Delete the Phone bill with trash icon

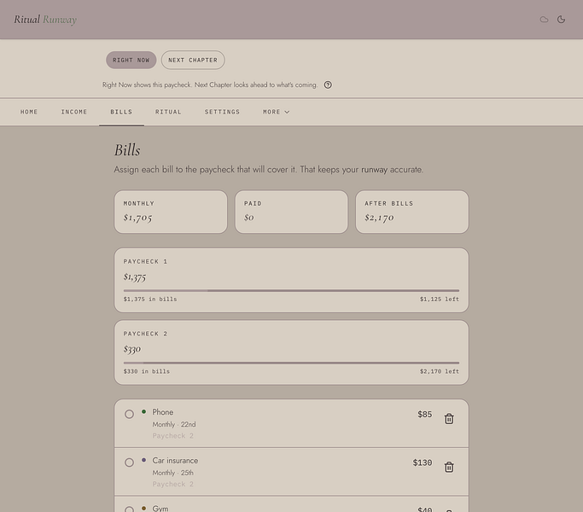pos(449,419)
